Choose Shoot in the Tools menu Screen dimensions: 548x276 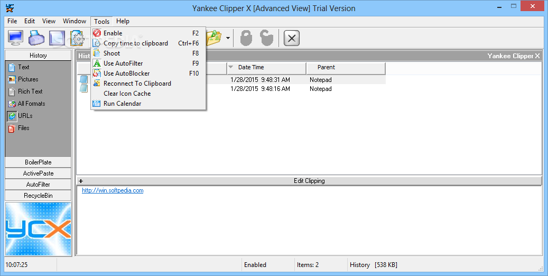coord(148,53)
